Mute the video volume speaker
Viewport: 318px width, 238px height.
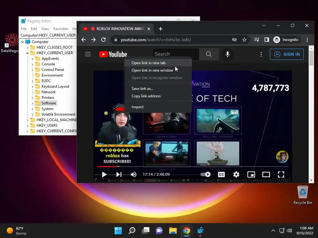click(134, 174)
